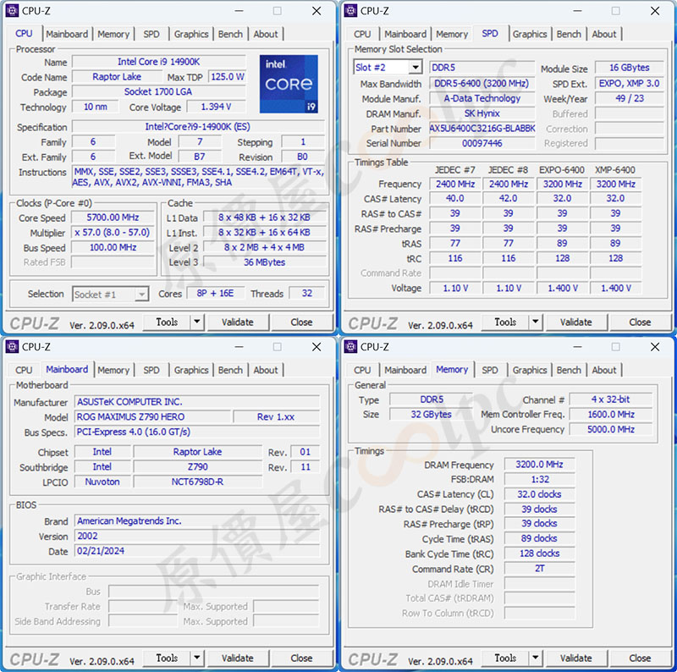Image resolution: width=677 pixels, height=672 pixels.
Task: Open the Slot #2 memory slot dropdown
Action: [416, 68]
